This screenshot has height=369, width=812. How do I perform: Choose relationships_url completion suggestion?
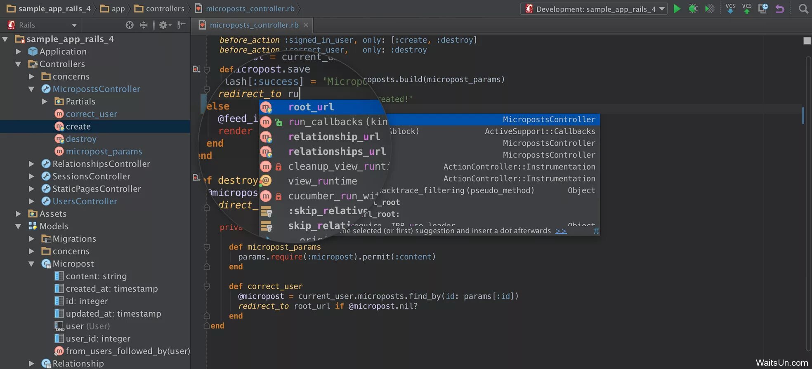pyautogui.click(x=337, y=152)
